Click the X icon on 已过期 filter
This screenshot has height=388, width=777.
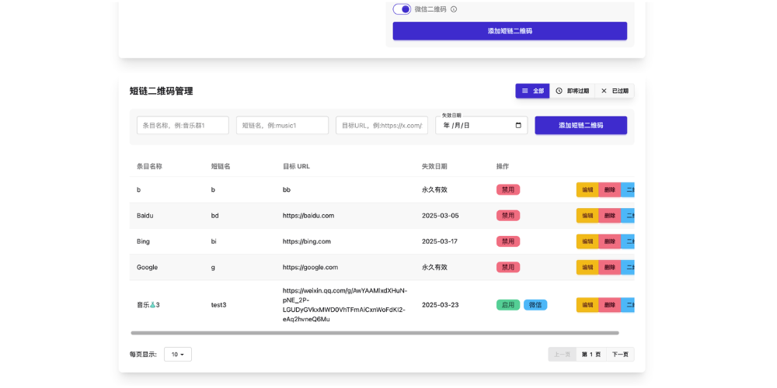click(604, 91)
